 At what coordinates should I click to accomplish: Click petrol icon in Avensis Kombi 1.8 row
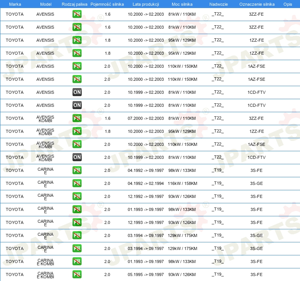77,131
